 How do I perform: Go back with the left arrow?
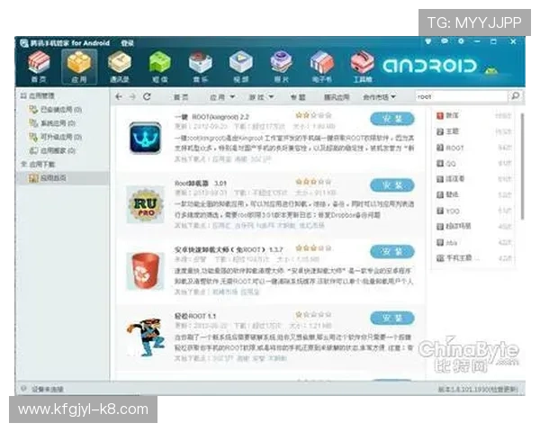[119, 97]
